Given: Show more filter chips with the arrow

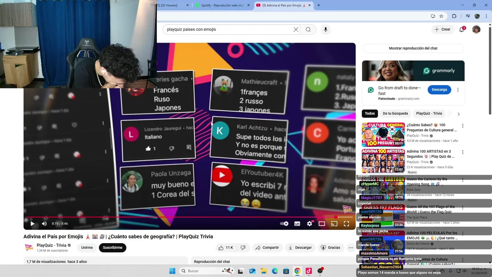Looking at the screenshot, I should tap(458, 114).
